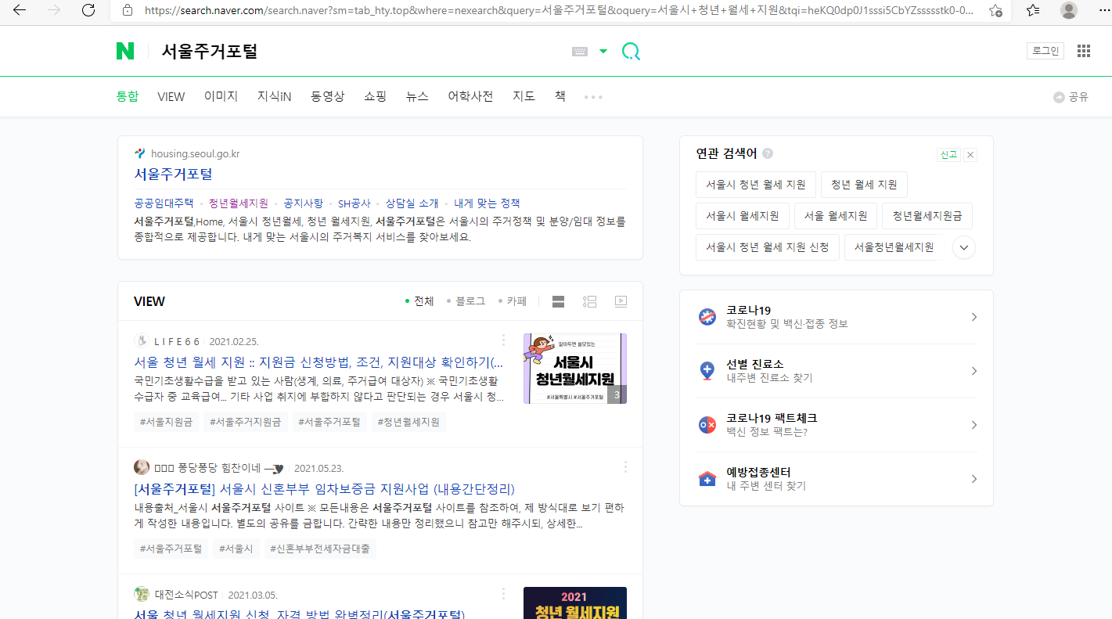Click the #서울주거지원금 hashtag
The height and width of the screenshot is (619, 1112).
point(246,422)
